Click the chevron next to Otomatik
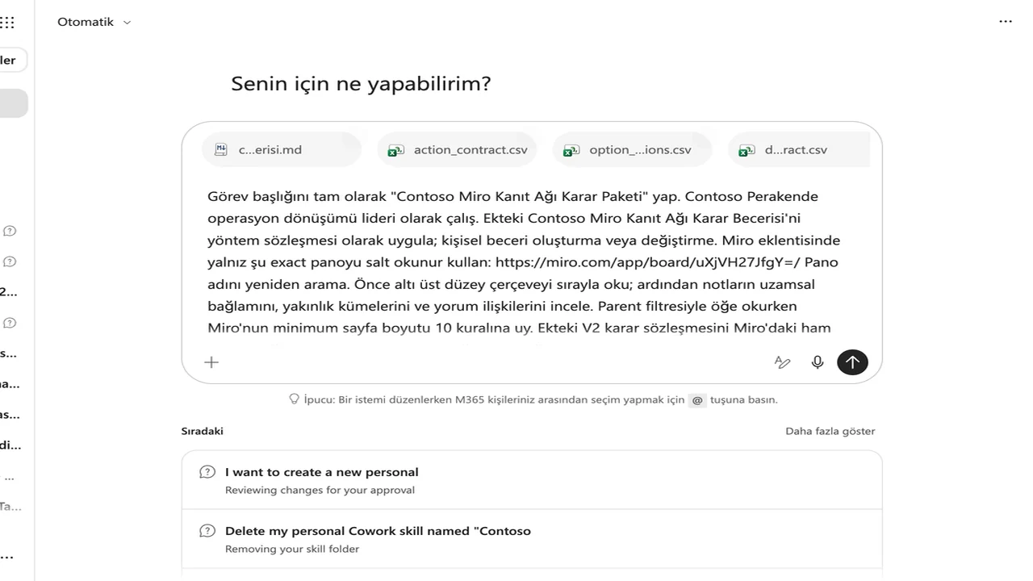Image resolution: width=1033 pixels, height=581 pixels. 127,23
